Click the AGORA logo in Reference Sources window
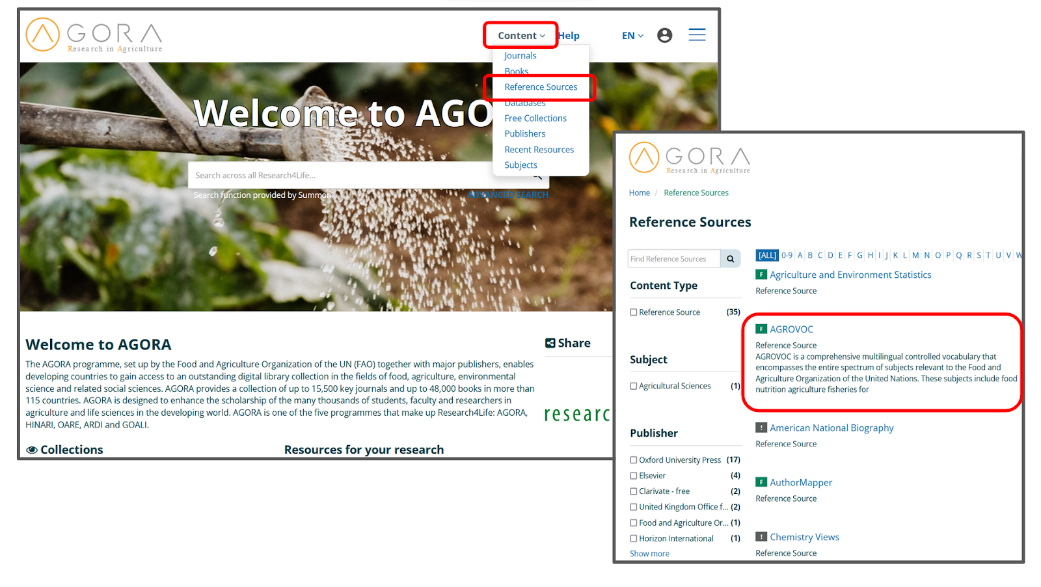Viewport: 1041px width, 587px height. tap(690, 158)
